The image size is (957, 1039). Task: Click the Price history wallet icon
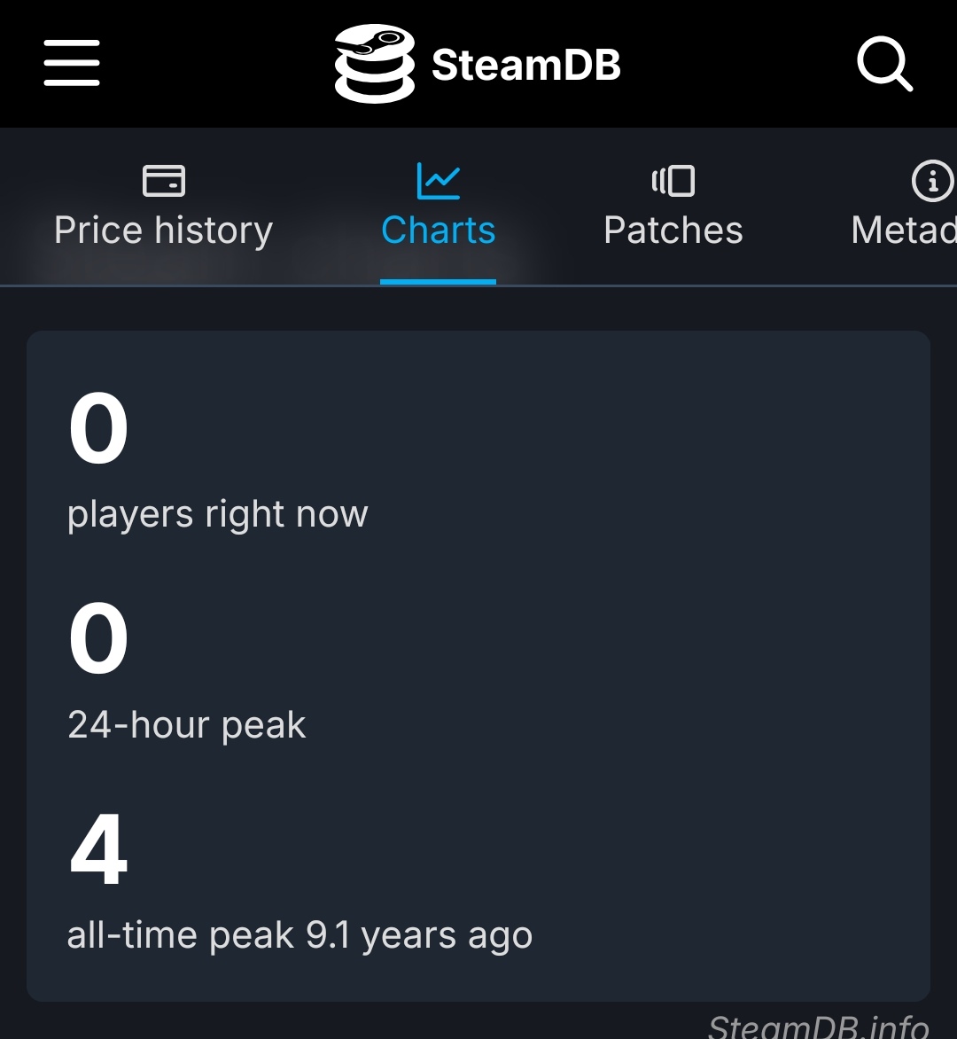click(x=164, y=181)
